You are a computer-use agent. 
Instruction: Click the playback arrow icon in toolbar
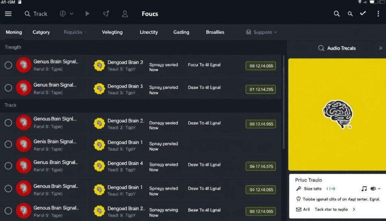(87, 14)
